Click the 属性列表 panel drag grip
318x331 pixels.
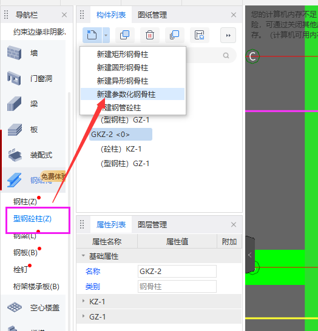82,224
